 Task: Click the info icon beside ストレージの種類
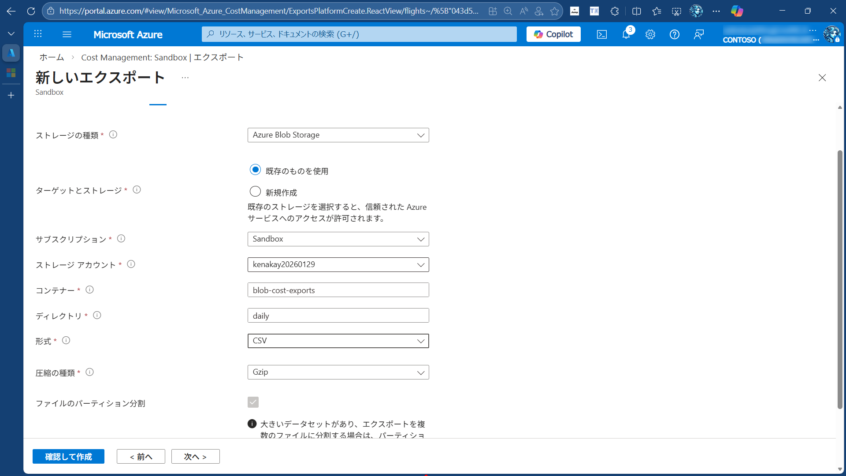(113, 134)
